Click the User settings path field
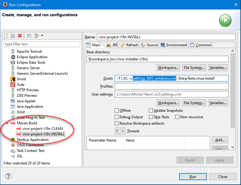Viewport: 241px width, 185px height. pos(172,94)
